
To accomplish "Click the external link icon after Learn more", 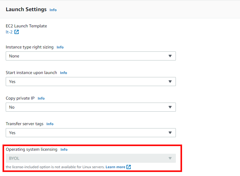I will [x=129, y=167].
